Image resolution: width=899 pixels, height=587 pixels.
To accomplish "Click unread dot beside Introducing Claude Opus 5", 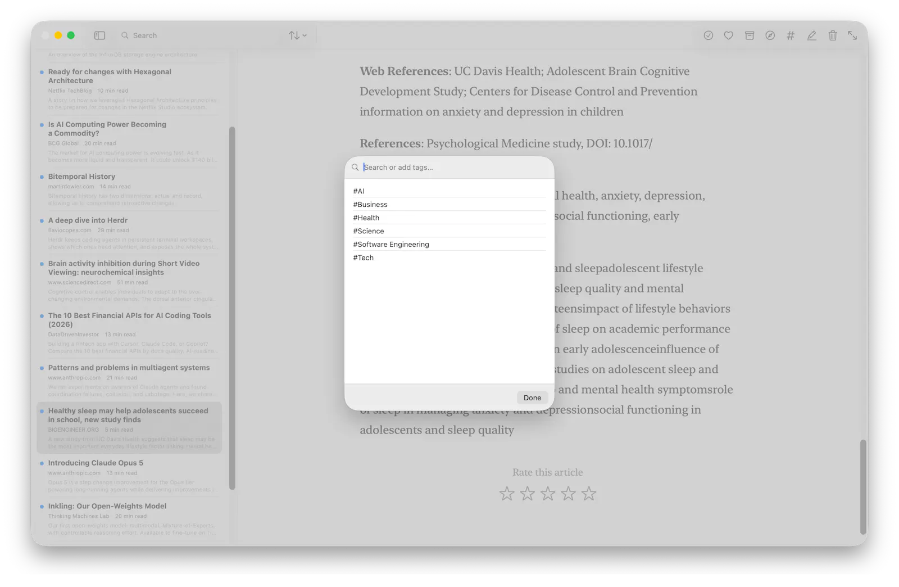I will pos(42,463).
